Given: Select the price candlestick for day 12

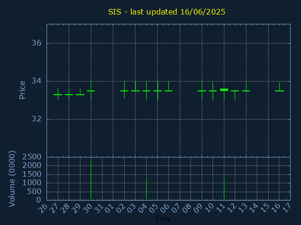Looking at the screenshot, I should pyautogui.click(x=235, y=91).
